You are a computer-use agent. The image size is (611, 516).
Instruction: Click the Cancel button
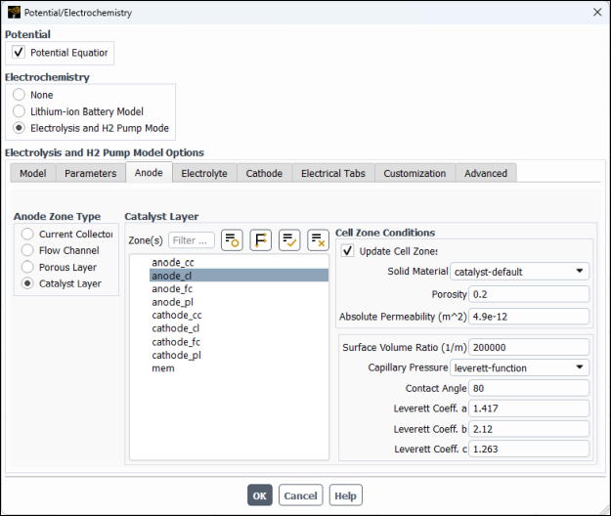click(x=300, y=495)
